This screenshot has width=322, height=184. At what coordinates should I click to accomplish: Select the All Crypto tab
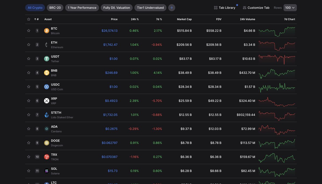click(x=35, y=8)
